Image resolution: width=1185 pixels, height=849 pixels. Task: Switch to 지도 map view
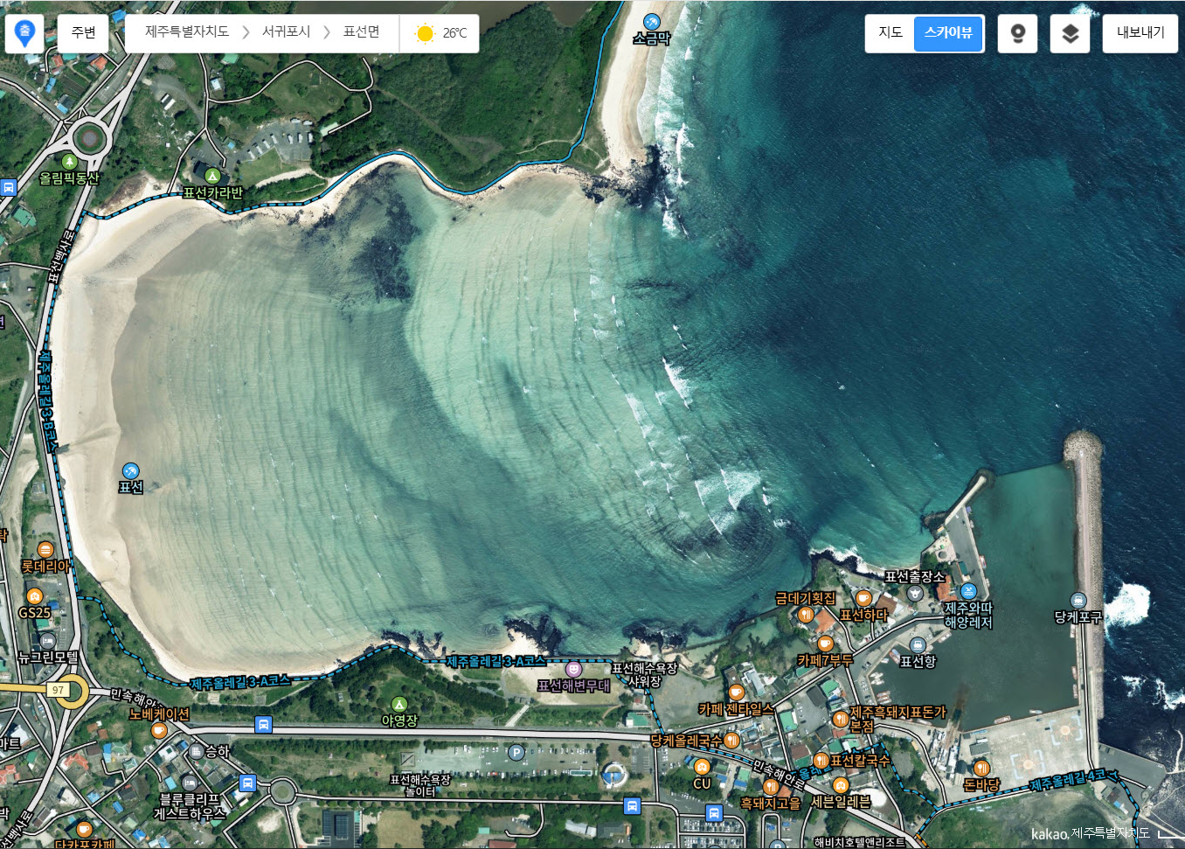(x=890, y=33)
